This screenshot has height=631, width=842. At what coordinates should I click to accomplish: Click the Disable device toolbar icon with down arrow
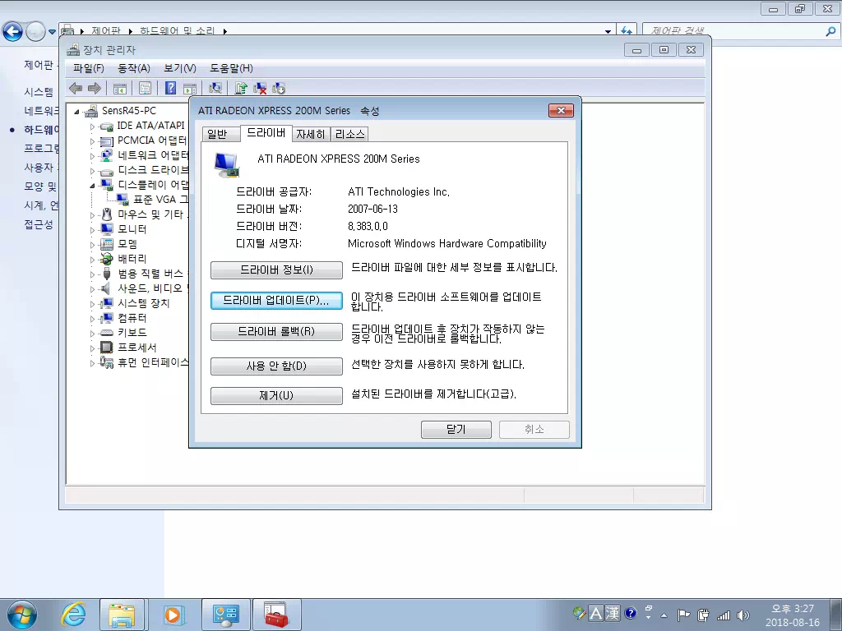(x=279, y=88)
